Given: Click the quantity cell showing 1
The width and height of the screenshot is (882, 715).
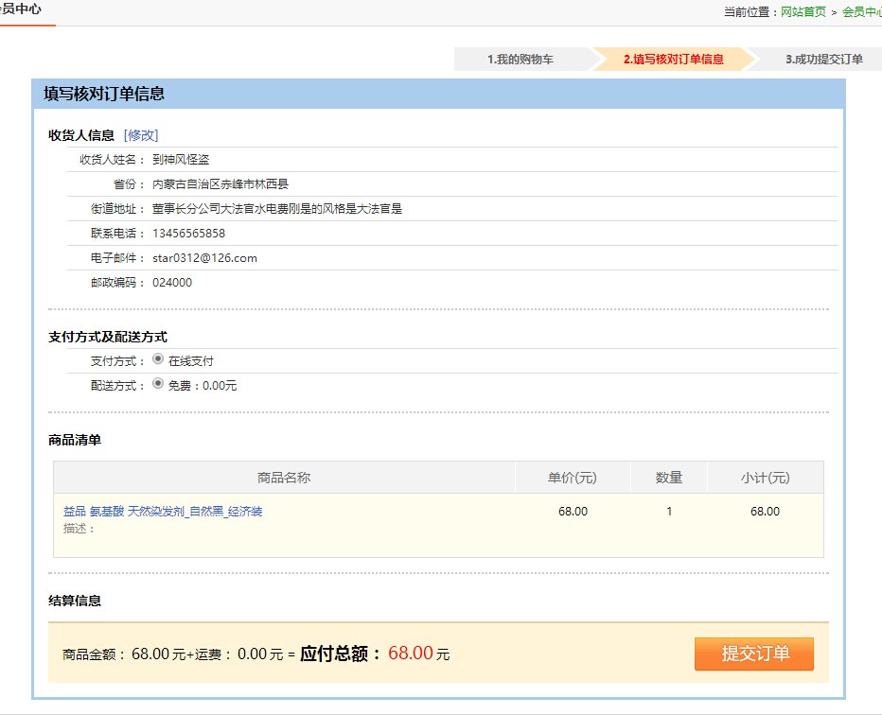Looking at the screenshot, I should tap(669, 512).
